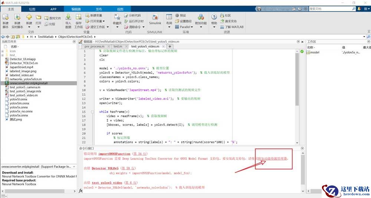This screenshot has width=371, height=198.
Task: Click 设置路径 (Set Path)
Action: [183, 21]
